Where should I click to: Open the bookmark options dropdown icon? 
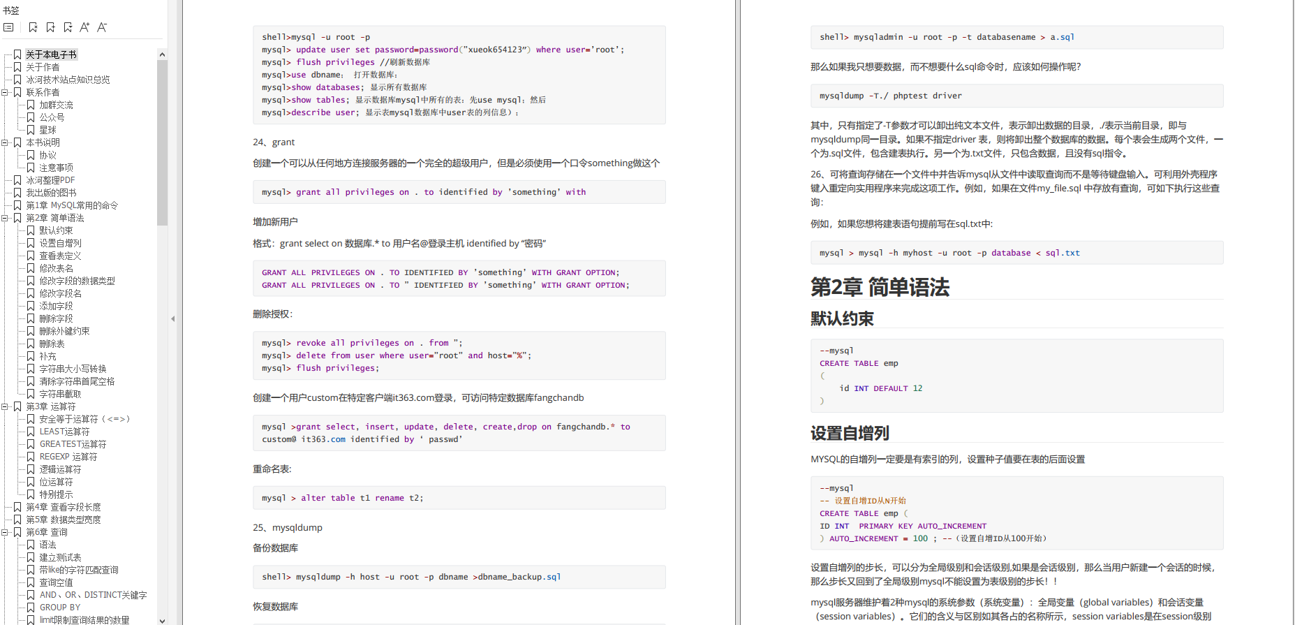68,27
